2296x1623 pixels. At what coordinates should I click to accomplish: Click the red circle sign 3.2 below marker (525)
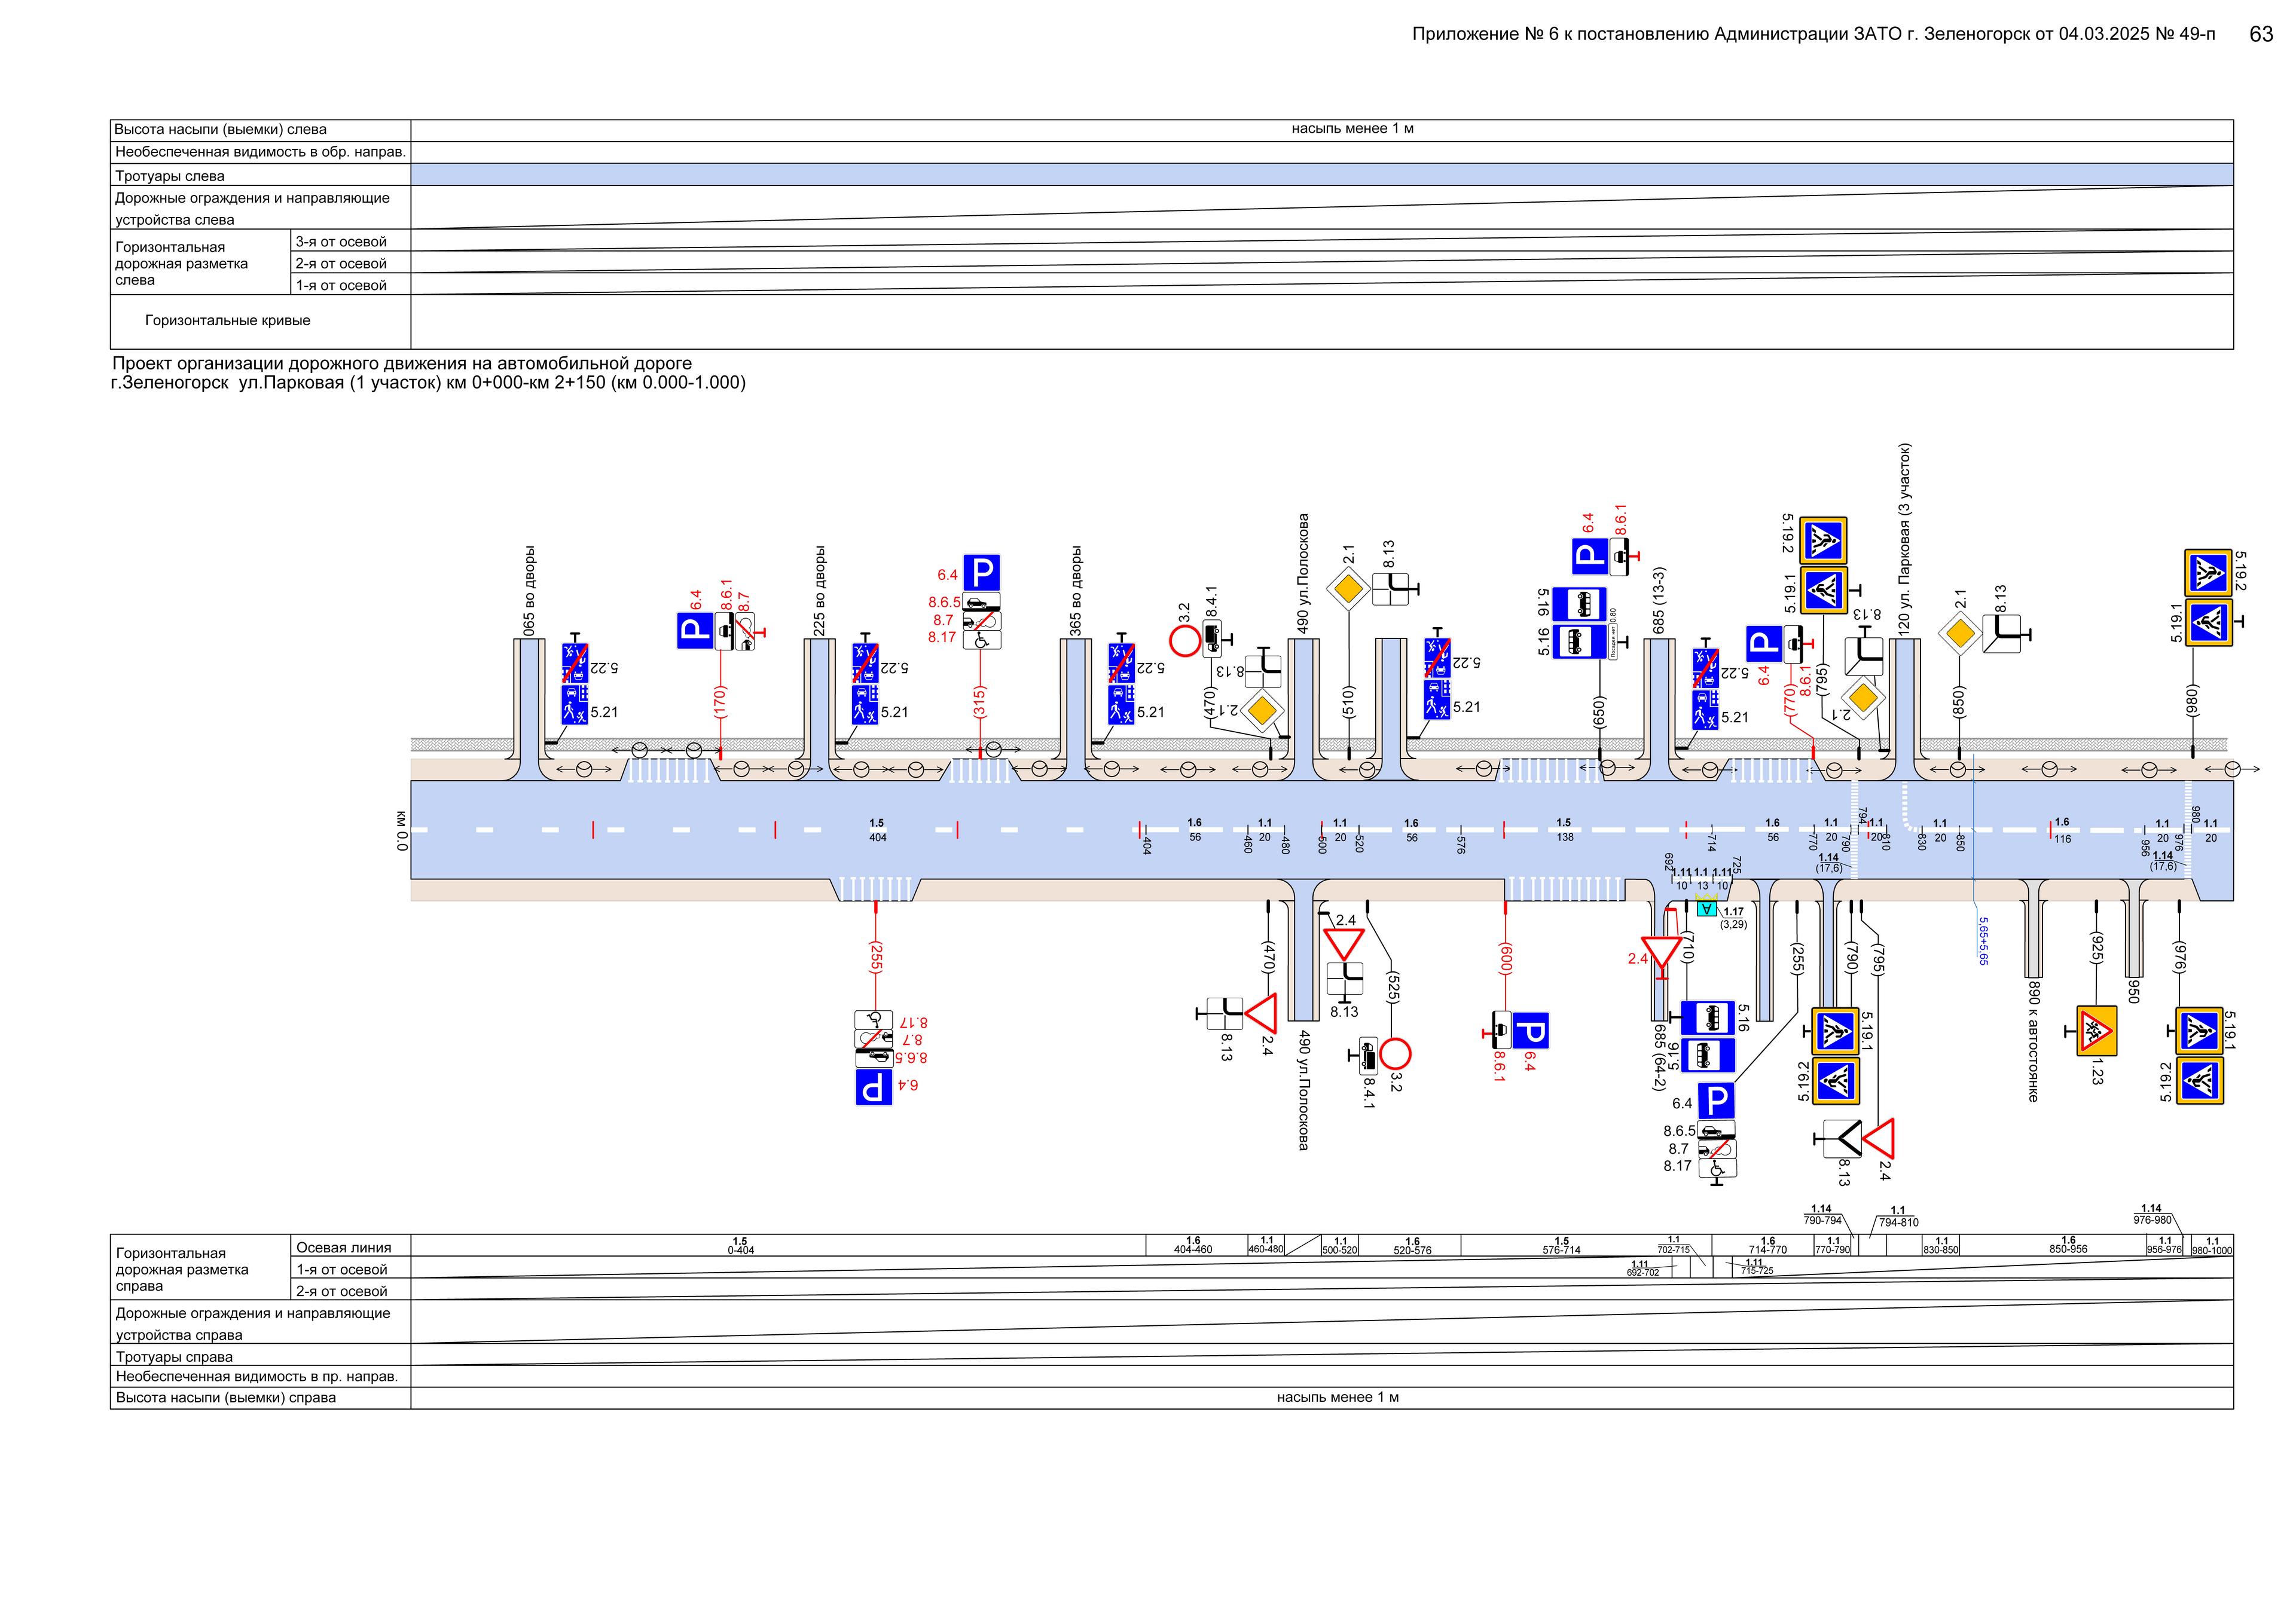[x=1395, y=1054]
